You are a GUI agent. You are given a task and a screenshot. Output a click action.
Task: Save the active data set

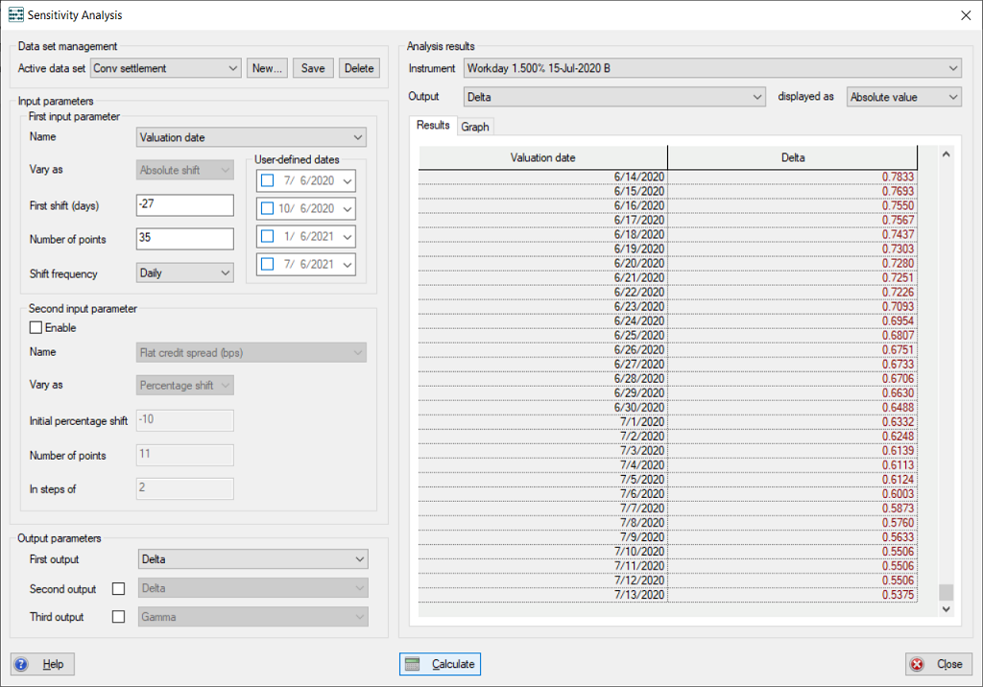(313, 68)
